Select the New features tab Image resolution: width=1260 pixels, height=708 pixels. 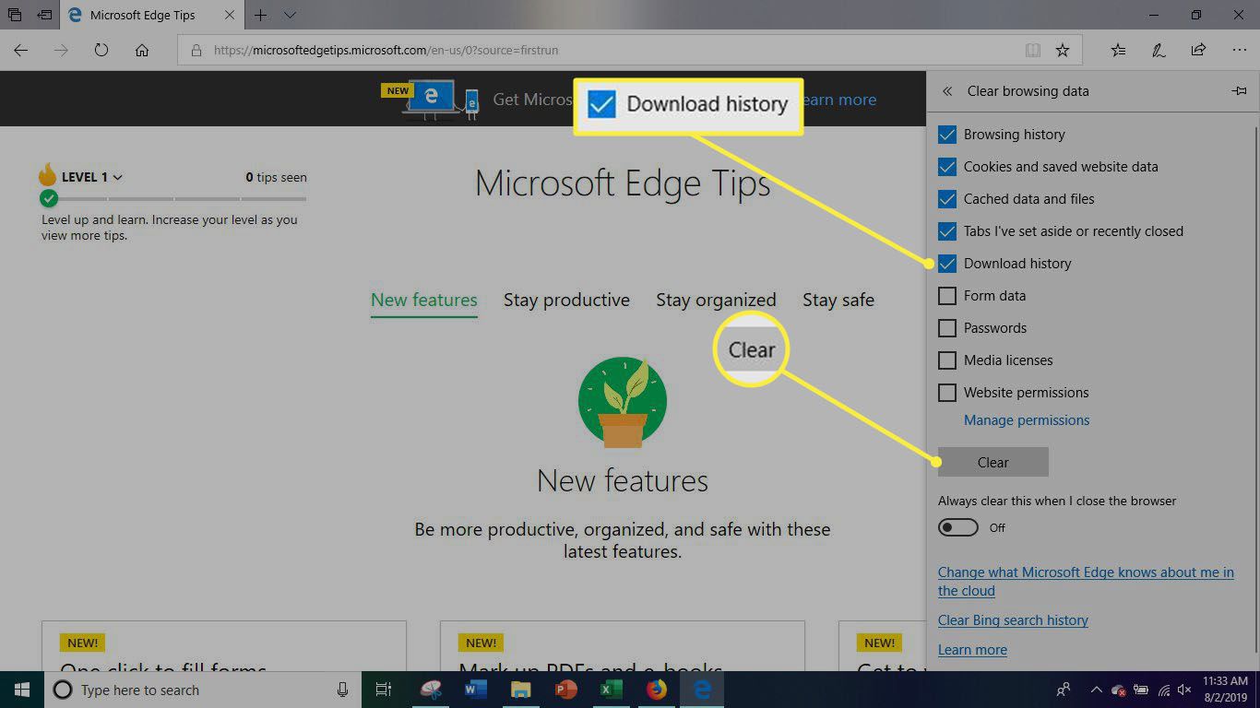pos(424,301)
